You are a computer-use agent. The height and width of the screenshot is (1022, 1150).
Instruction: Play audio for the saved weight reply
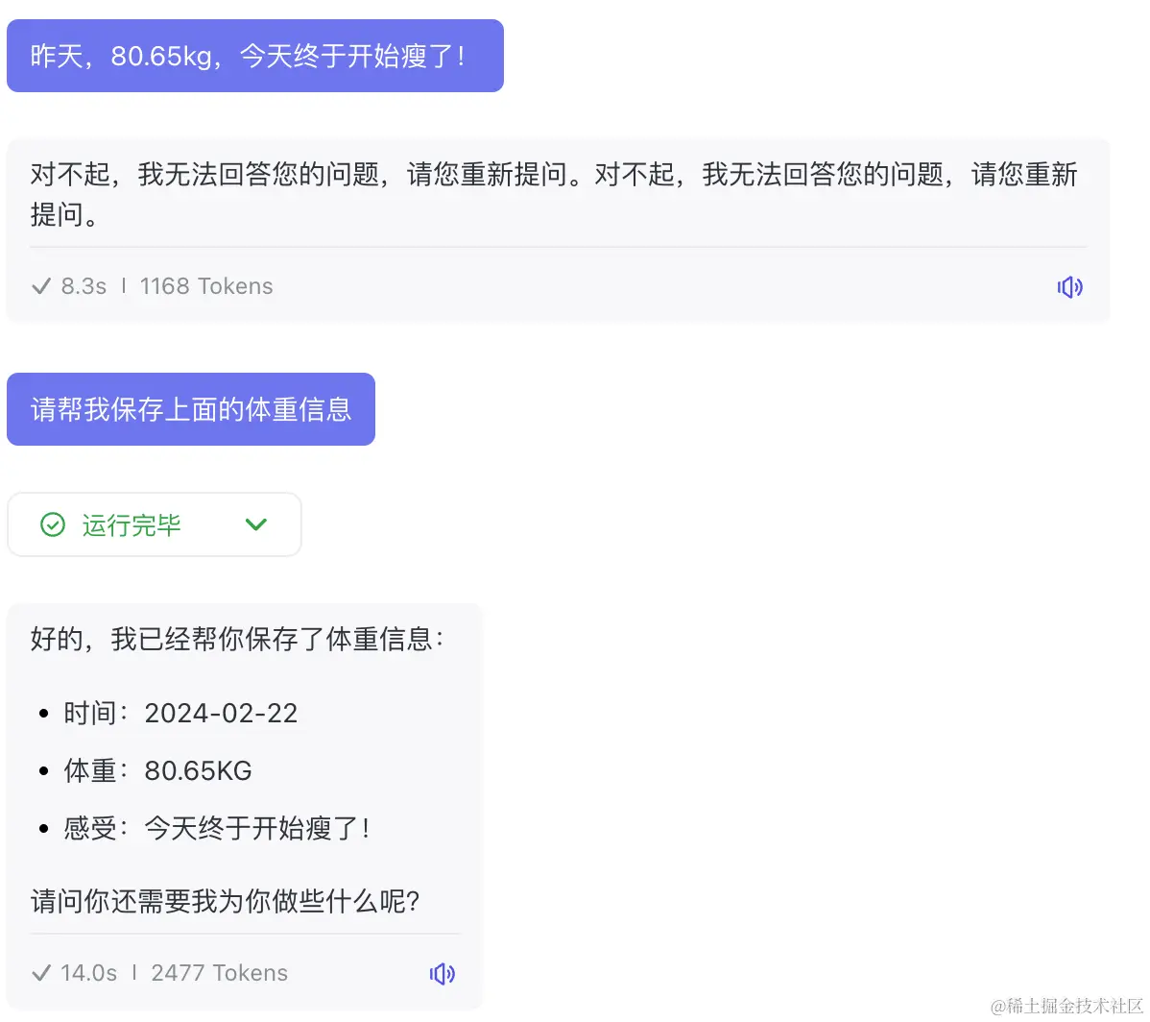pos(443,974)
